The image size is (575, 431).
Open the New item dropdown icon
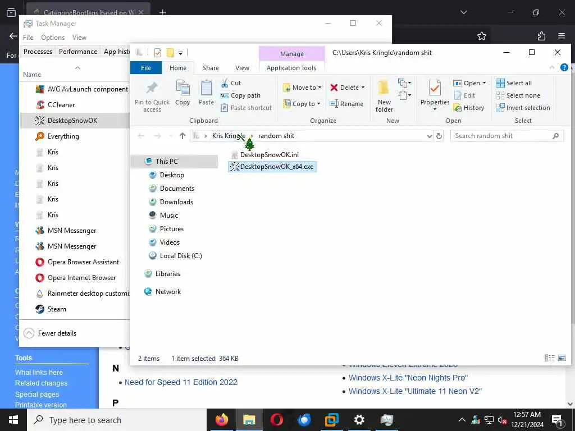[404, 83]
